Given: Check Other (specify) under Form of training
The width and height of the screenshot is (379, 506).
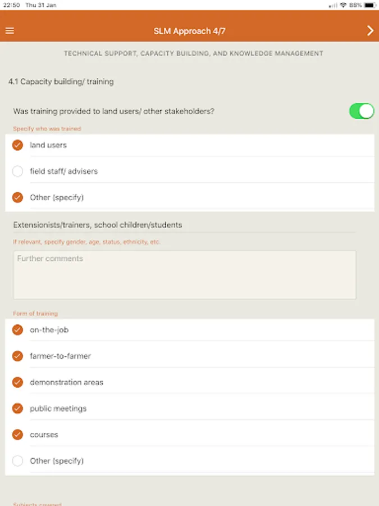Looking at the screenshot, I should pyautogui.click(x=18, y=461).
